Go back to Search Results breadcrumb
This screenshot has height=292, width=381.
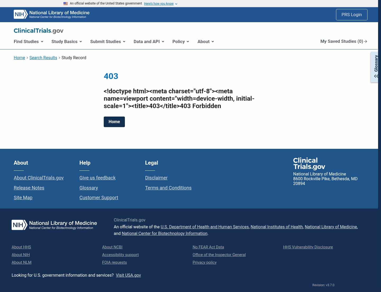(x=43, y=58)
